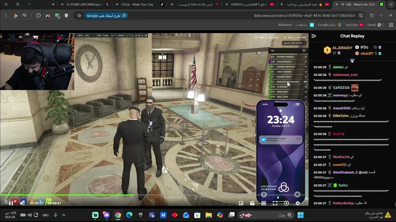The width and height of the screenshot is (396, 222).
Task: Open Discord from the taskbar
Action: tap(107, 215)
